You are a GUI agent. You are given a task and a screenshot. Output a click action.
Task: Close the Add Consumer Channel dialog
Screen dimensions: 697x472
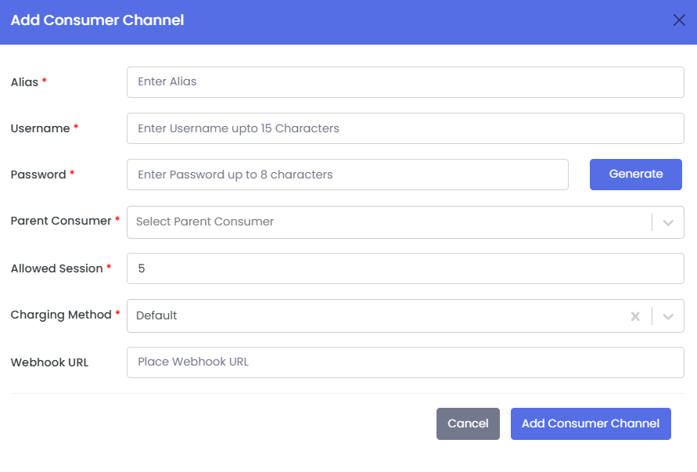[679, 20]
